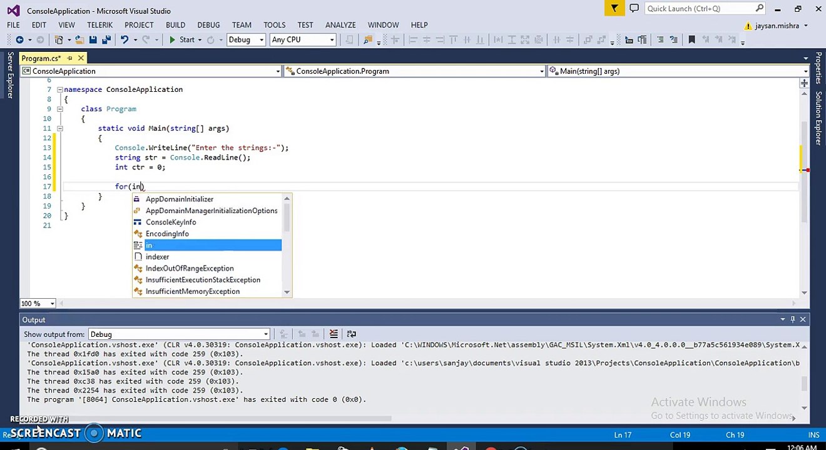The image size is (826, 450).
Task: Open the DEBUG menu
Action: tap(208, 25)
